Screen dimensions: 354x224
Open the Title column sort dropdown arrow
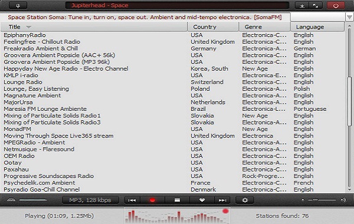[x=28, y=27]
